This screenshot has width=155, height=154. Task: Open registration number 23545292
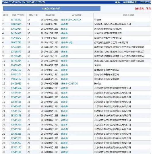[x=16, y=129]
